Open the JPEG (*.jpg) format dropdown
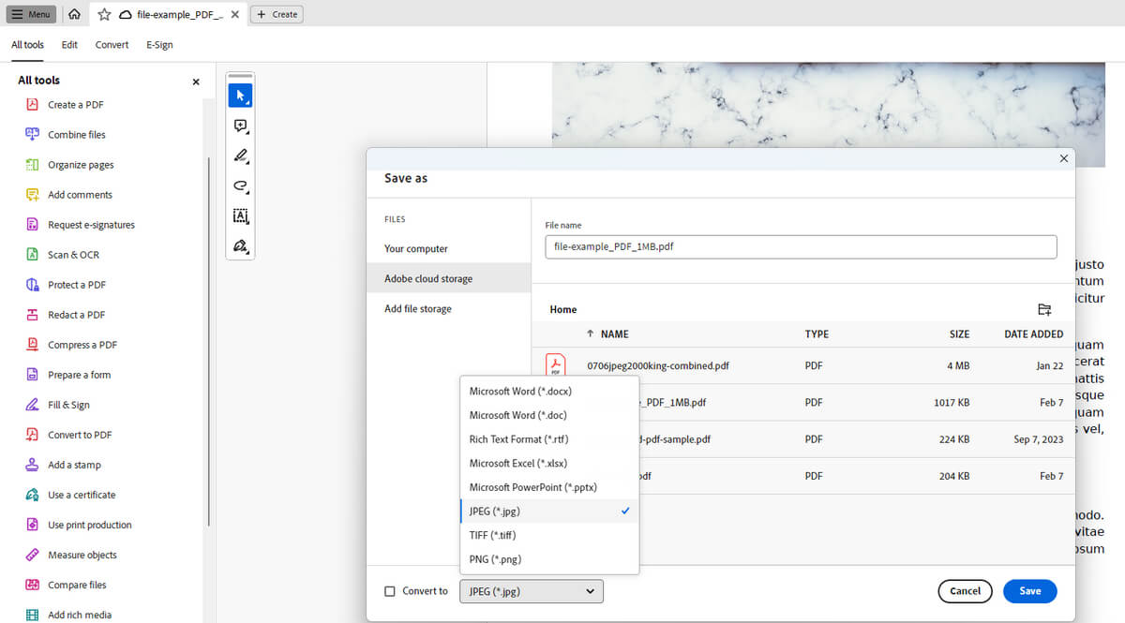 (532, 591)
